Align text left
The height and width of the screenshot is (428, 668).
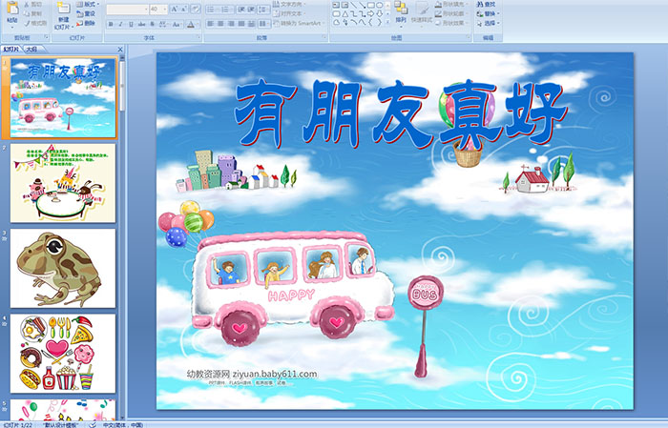[x=210, y=24]
